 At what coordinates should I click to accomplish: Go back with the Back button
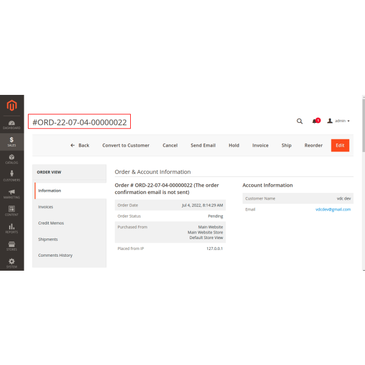pos(80,145)
